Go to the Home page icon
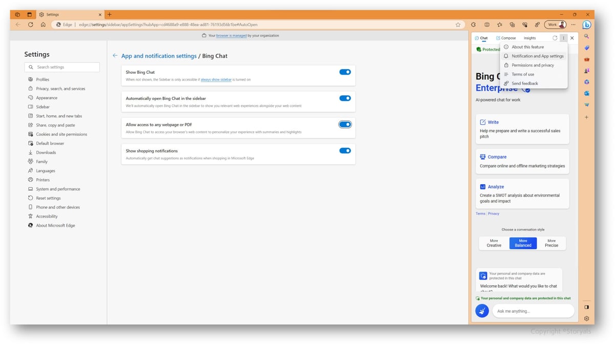Viewport: 615px width, 345px height. coord(43,24)
